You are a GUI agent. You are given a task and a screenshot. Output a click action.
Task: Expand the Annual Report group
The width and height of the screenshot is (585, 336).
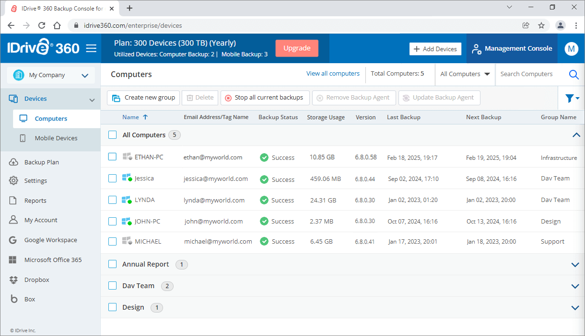coord(575,265)
